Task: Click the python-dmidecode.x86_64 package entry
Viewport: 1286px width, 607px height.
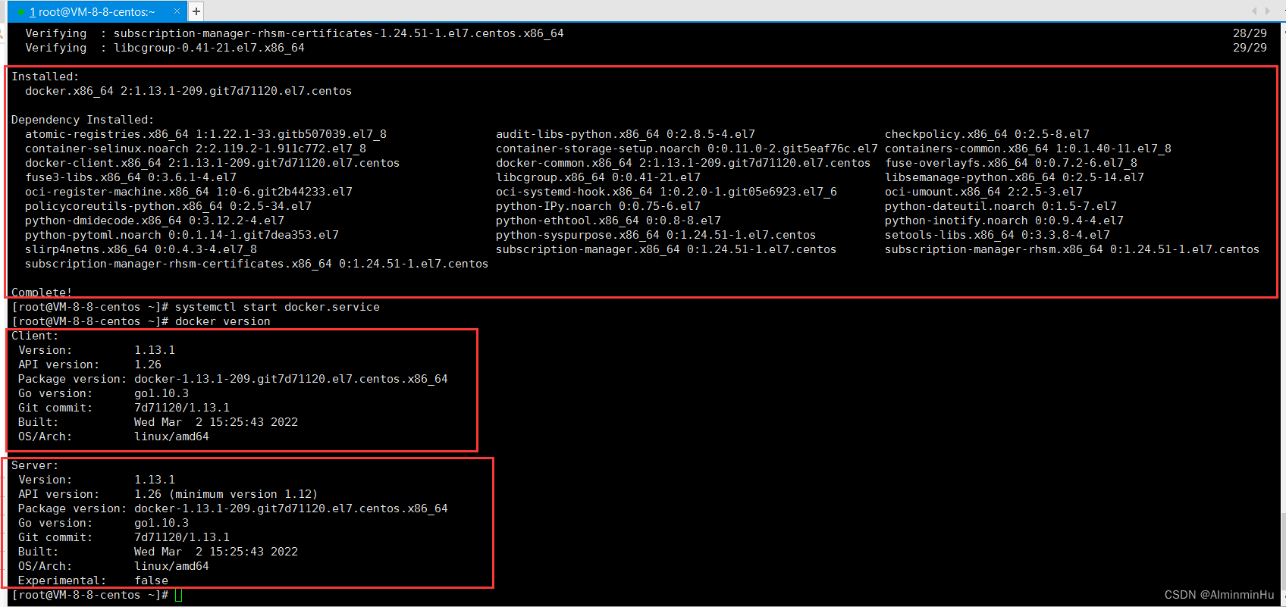Action: click(x=155, y=221)
